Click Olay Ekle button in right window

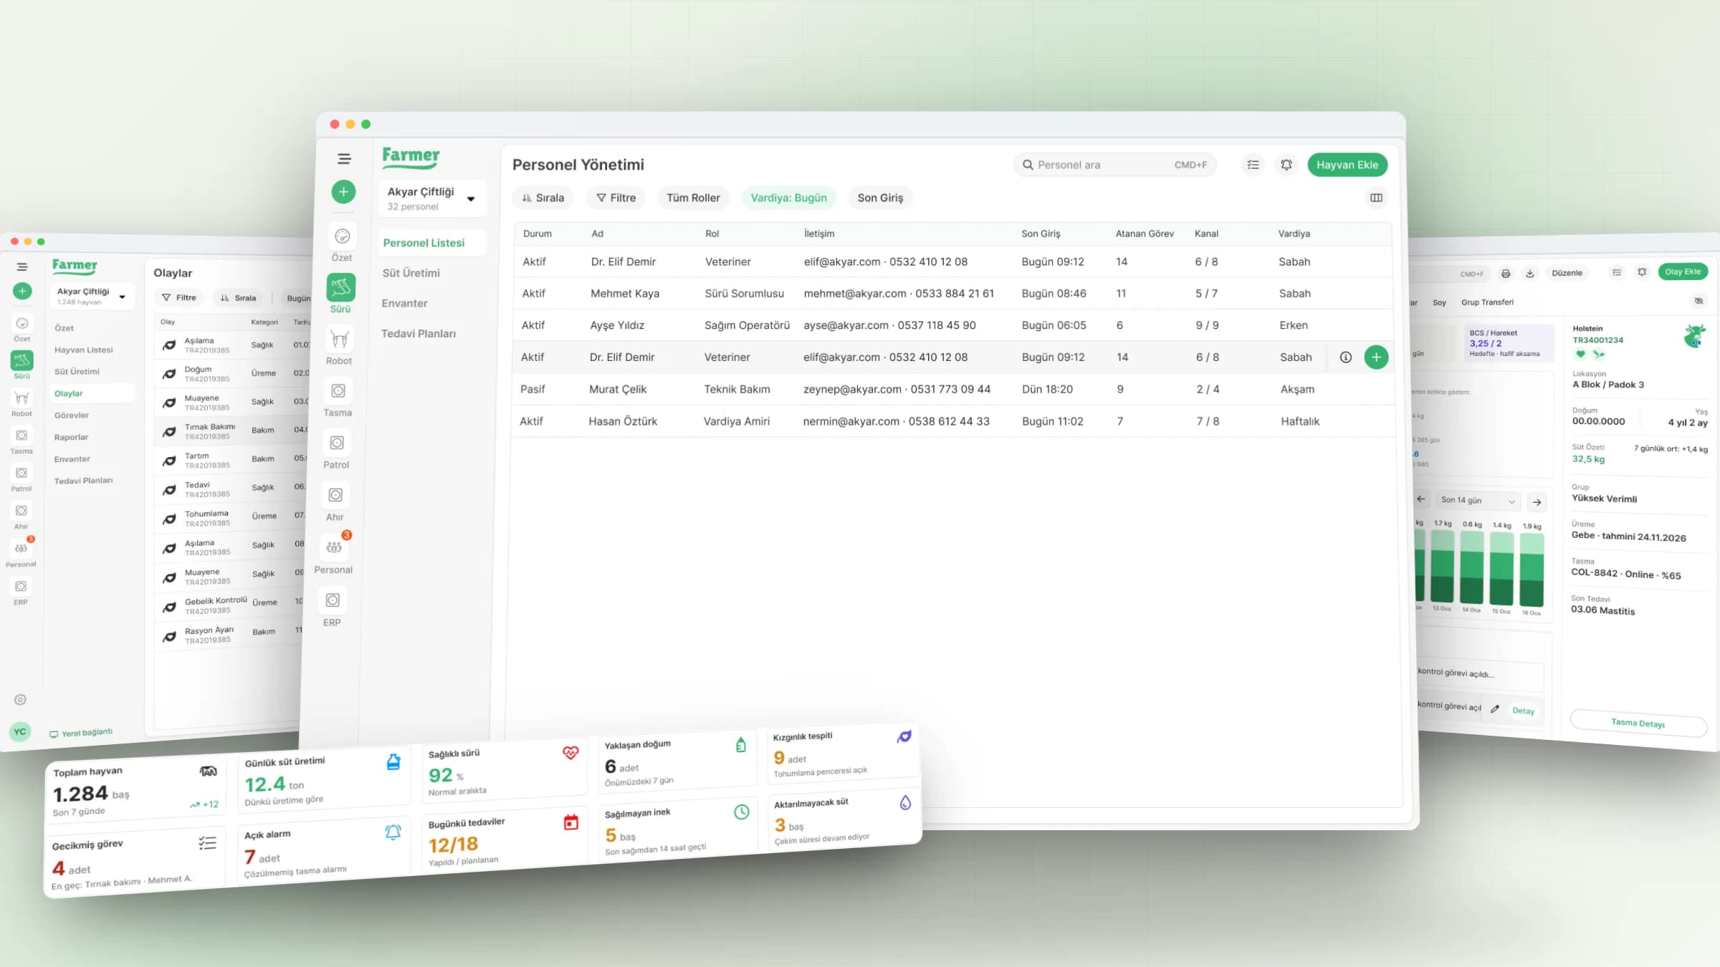pyautogui.click(x=1683, y=272)
